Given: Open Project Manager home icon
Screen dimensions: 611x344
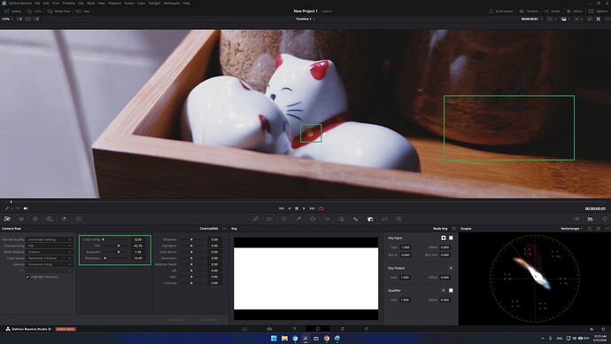Looking at the screenshot, I should point(592,329).
